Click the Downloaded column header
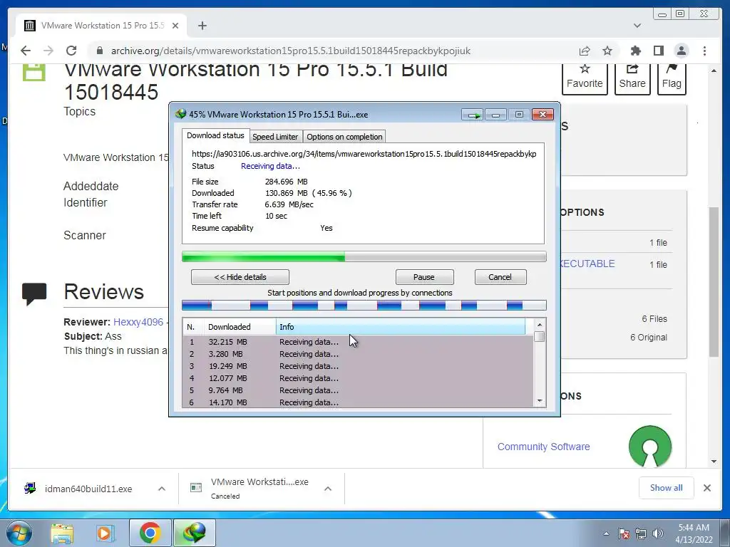The image size is (730, 547). coord(240,327)
